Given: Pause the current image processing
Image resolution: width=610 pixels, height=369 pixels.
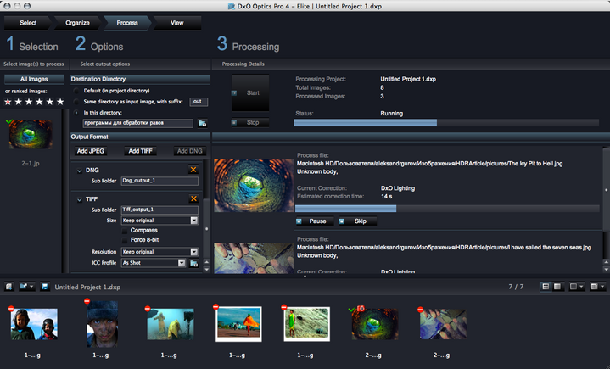Looking at the screenshot, I should [x=311, y=221].
